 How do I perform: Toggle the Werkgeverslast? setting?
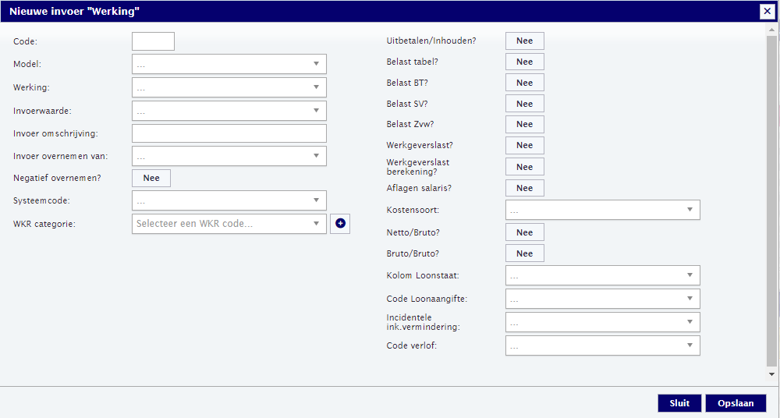click(525, 145)
